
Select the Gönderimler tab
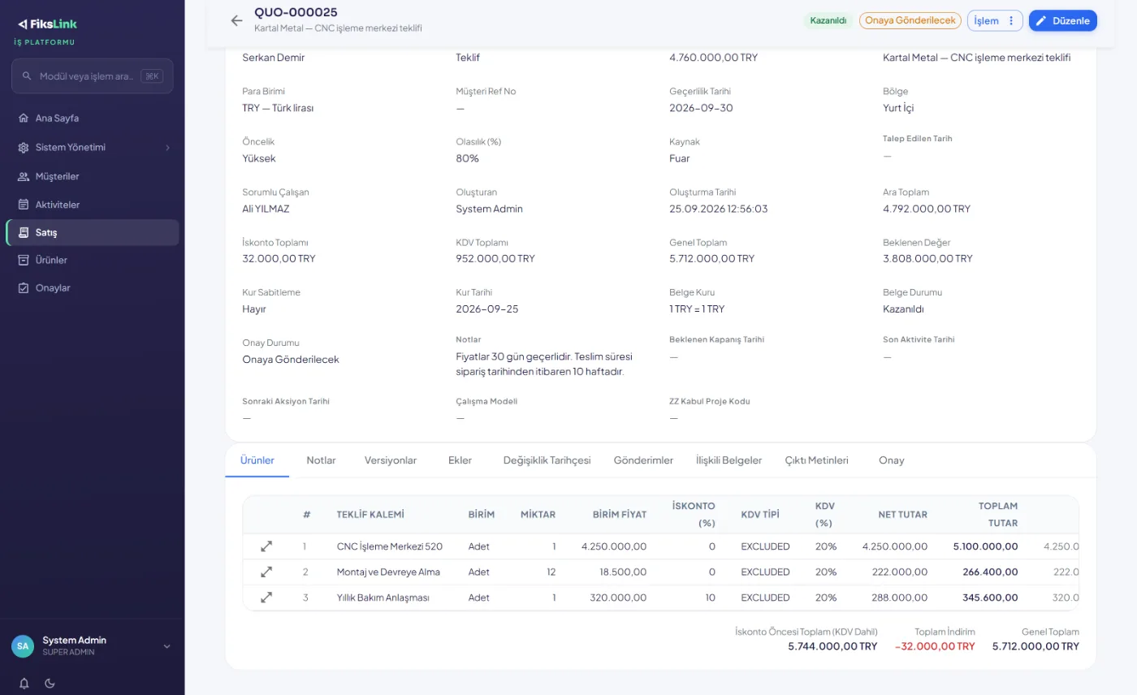click(x=643, y=460)
